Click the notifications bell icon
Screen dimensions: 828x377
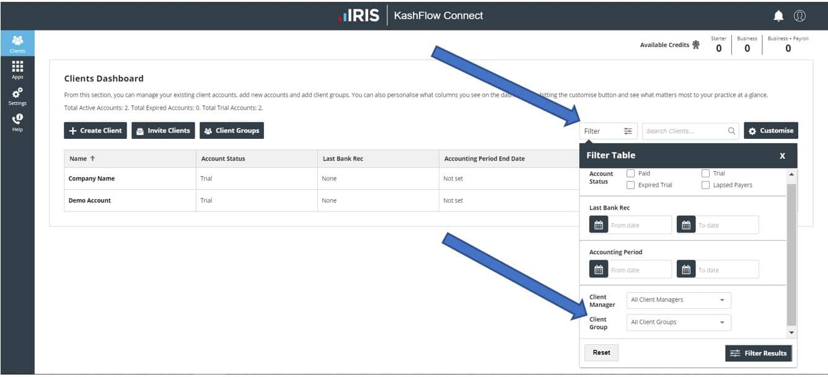pyautogui.click(x=779, y=16)
